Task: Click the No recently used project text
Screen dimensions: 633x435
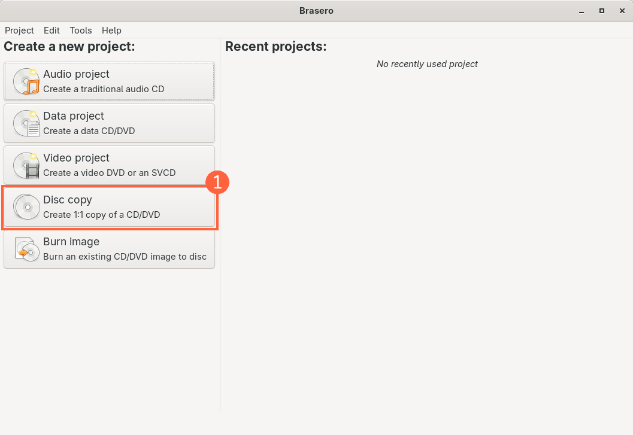Action: pos(427,64)
